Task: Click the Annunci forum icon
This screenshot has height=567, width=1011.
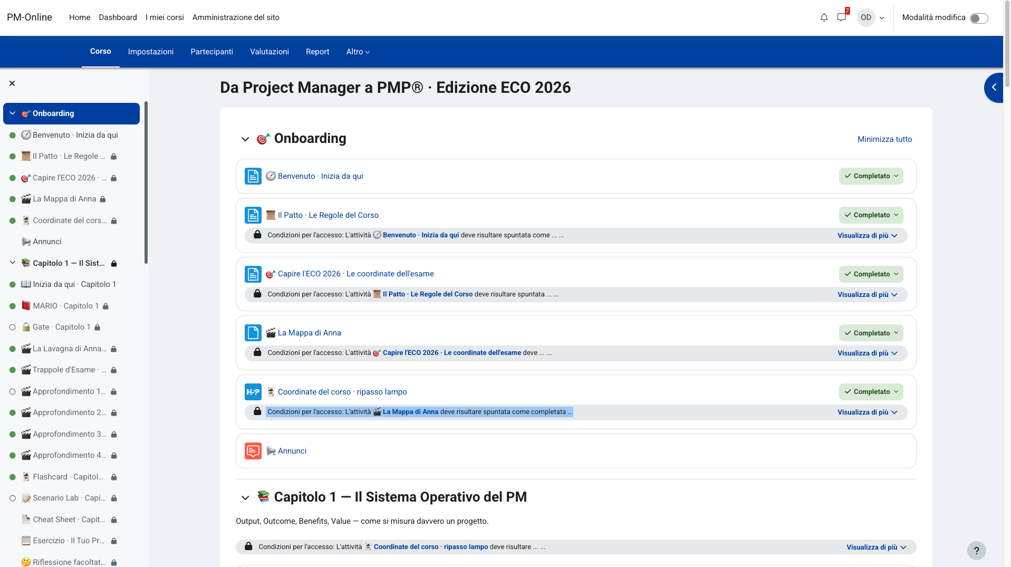Action: 253,451
